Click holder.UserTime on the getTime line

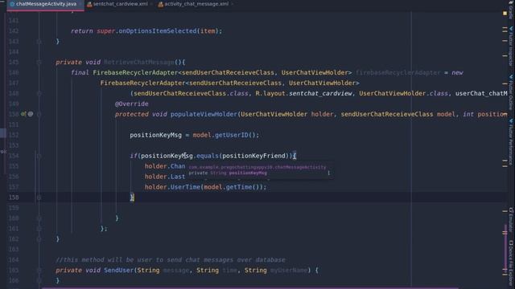pyautogui.click(x=172, y=187)
